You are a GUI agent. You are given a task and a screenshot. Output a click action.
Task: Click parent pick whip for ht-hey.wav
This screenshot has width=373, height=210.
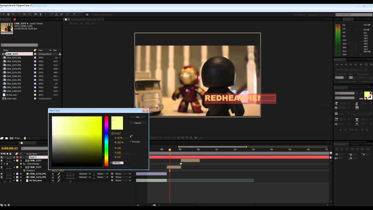point(112,181)
